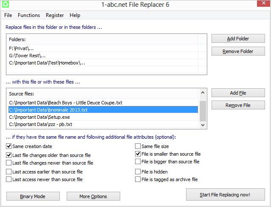Click the Add File button
The height and width of the screenshot is (207, 271).
(238, 93)
